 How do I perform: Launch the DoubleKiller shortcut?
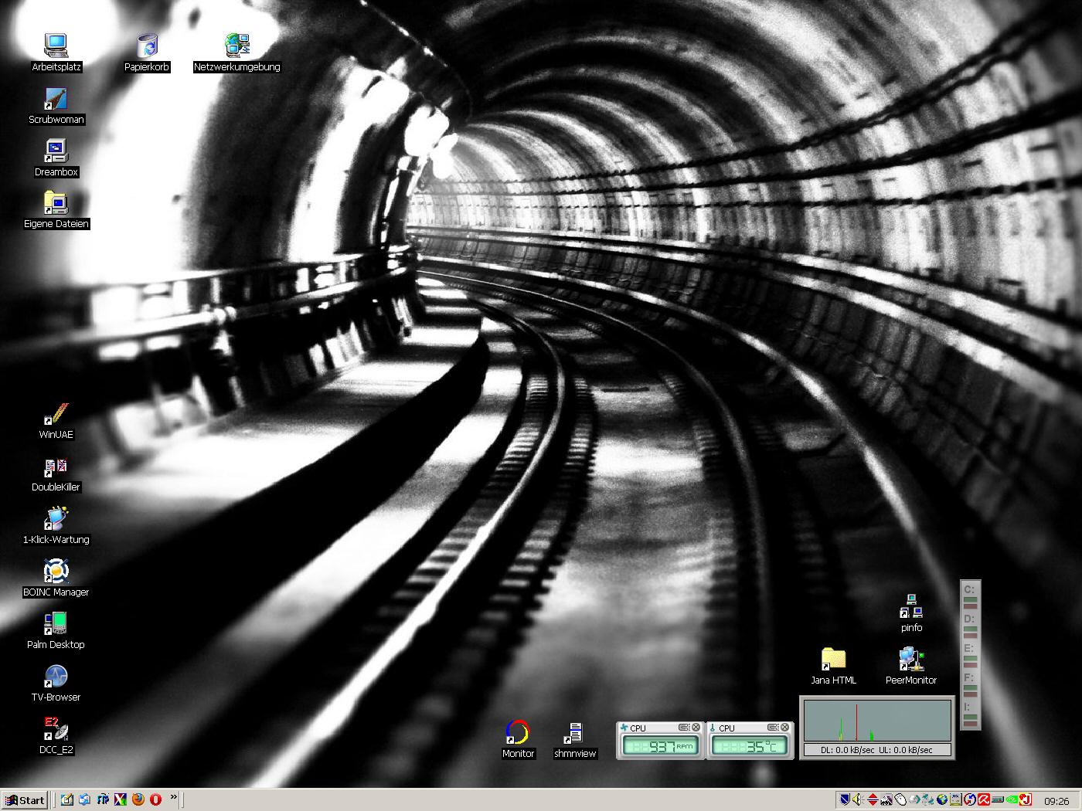tap(56, 467)
